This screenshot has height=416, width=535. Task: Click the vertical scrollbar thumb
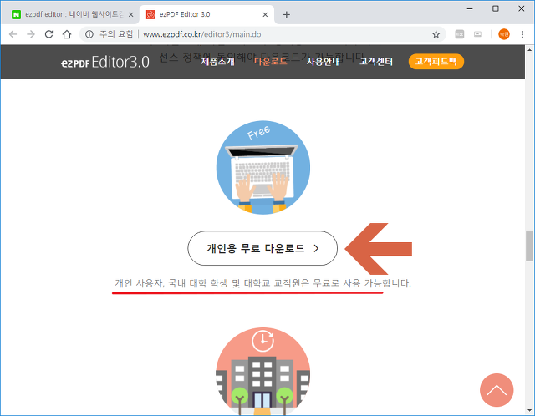coord(529,246)
